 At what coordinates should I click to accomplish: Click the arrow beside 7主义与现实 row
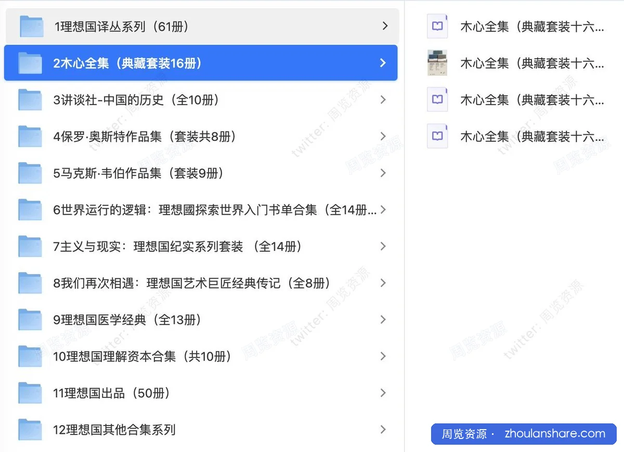point(383,247)
